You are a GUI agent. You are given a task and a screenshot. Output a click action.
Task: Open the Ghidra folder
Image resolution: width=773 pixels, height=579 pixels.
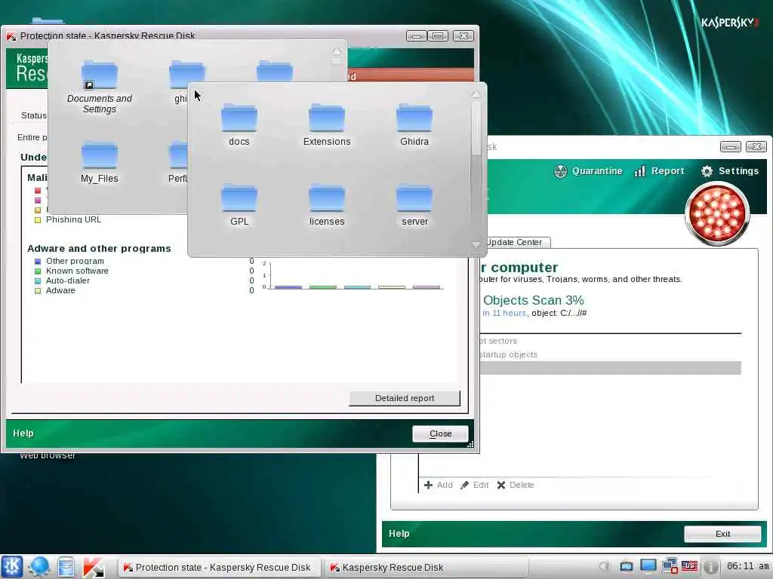[414, 124]
